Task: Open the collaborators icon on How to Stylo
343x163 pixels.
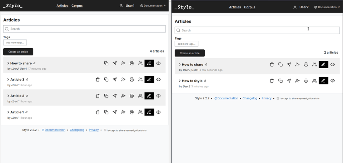Action: pos(314,81)
